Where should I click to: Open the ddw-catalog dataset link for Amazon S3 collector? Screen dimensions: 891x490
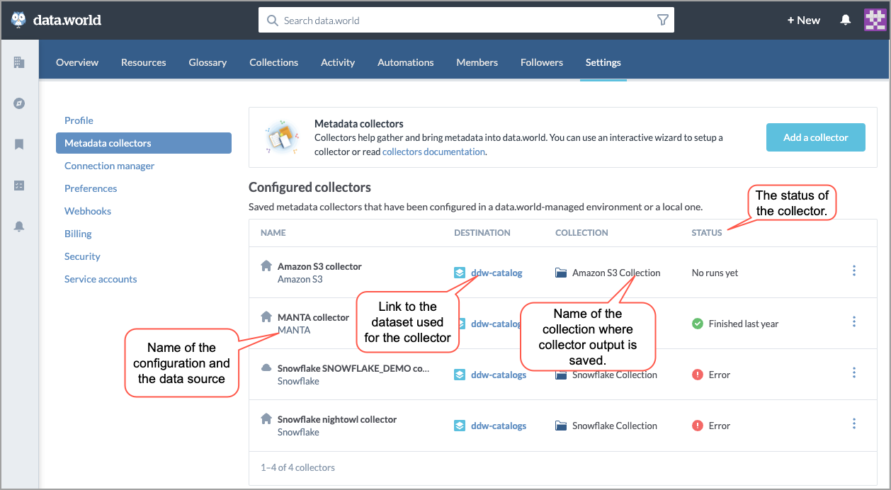496,273
